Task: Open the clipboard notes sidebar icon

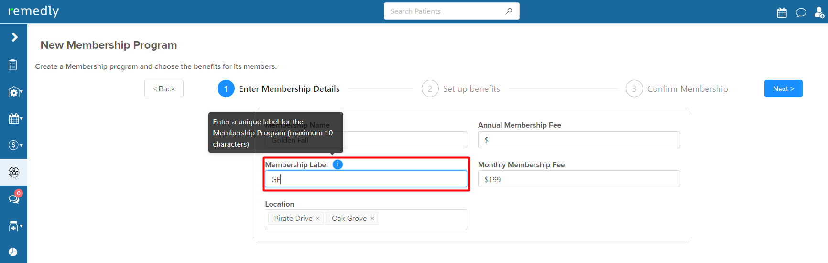Action: 13,65
